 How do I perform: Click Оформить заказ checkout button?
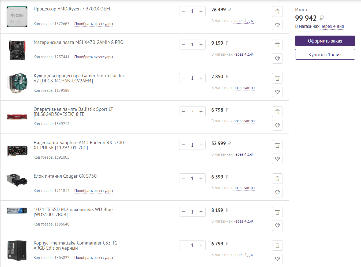325,41
